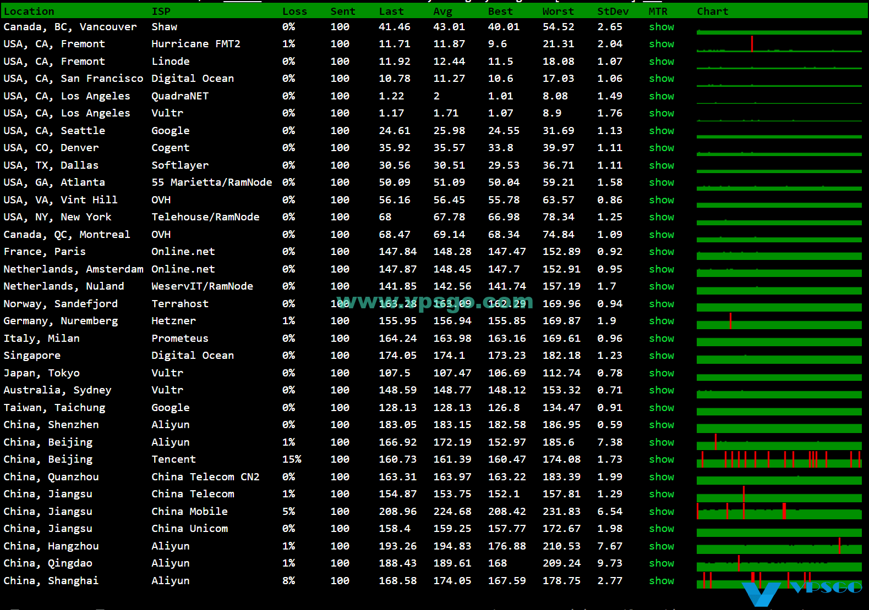Click the 'ISP' column header
This screenshot has height=610, width=869.
pyautogui.click(x=161, y=12)
